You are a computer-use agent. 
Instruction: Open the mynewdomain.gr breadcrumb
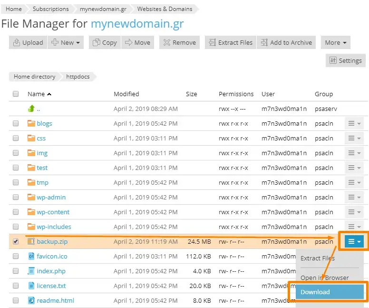point(103,9)
